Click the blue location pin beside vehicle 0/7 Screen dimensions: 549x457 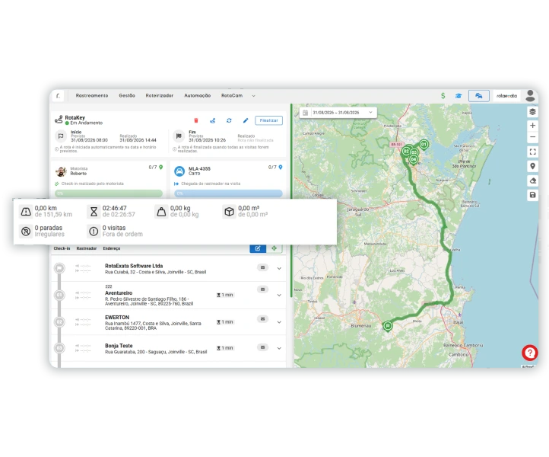click(x=281, y=168)
